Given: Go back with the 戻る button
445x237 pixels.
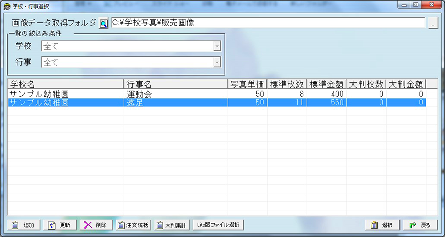Looking at the screenshot, I should click(420, 225).
